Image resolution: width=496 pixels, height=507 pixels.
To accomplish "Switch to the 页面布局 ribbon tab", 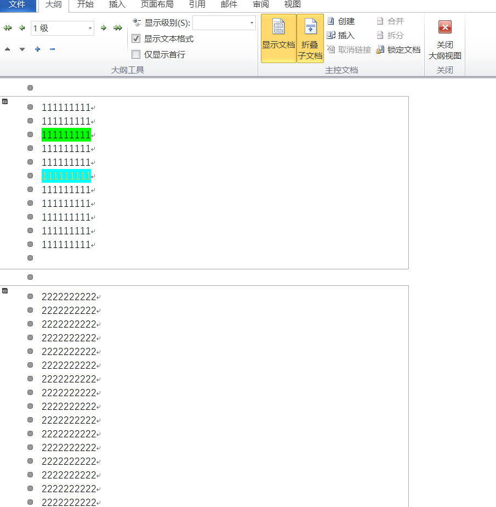I will (x=157, y=4).
